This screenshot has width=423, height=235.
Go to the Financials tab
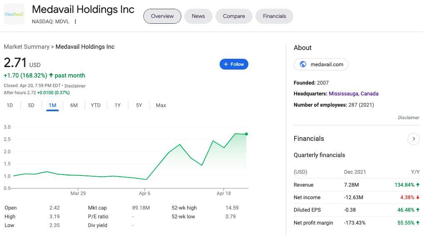pyautogui.click(x=274, y=16)
